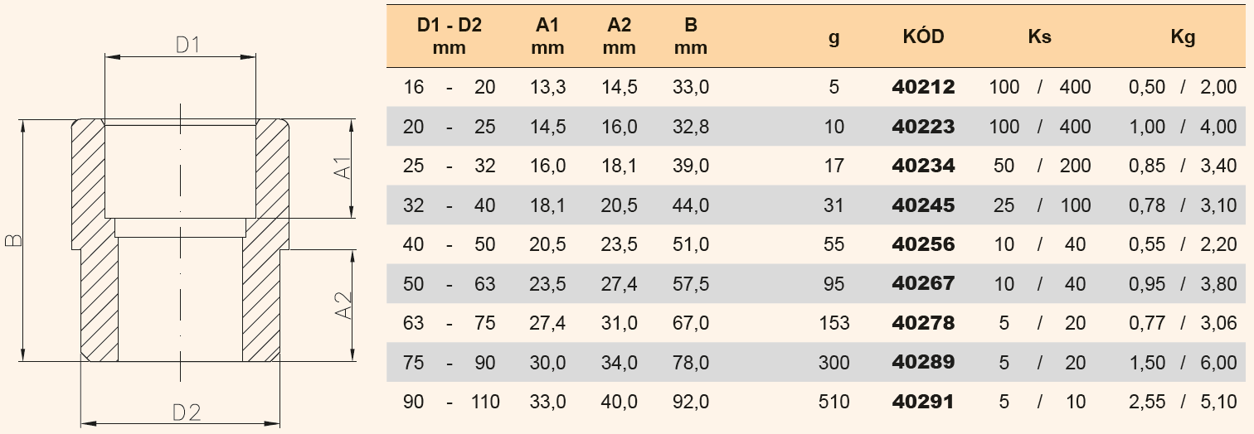The image size is (1254, 434).
Task: Open product code 40289
Action: point(923,362)
